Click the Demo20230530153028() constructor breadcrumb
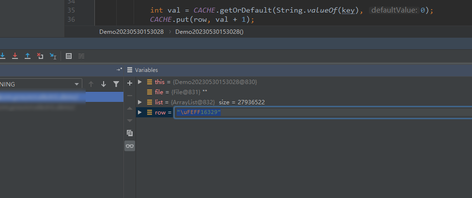The height and width of the screenshot is (198, 472). click(209, 31)
